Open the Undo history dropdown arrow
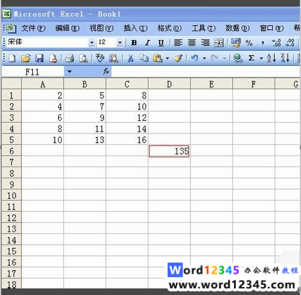The image size is (301, 295). (x=204, y=58)
